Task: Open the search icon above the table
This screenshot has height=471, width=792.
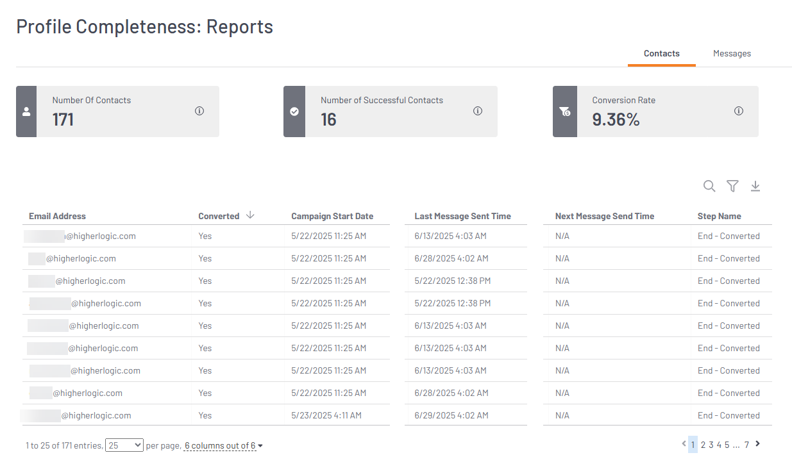Action: click(709, 186)
